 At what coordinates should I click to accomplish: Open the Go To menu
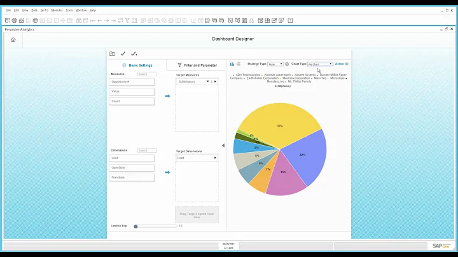(x=44, y=10)
